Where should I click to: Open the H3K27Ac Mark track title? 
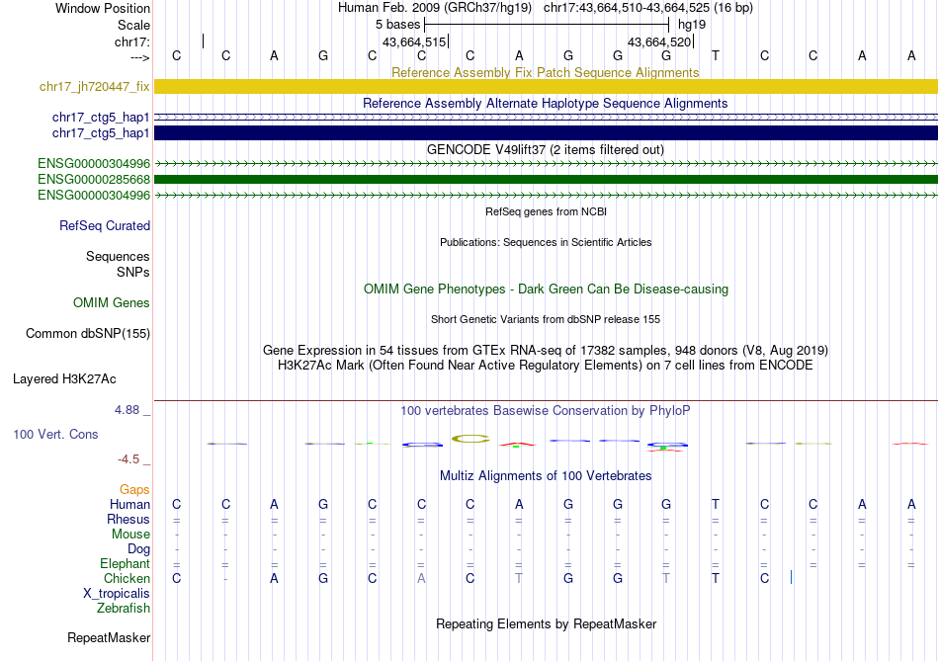coord(546,366)
